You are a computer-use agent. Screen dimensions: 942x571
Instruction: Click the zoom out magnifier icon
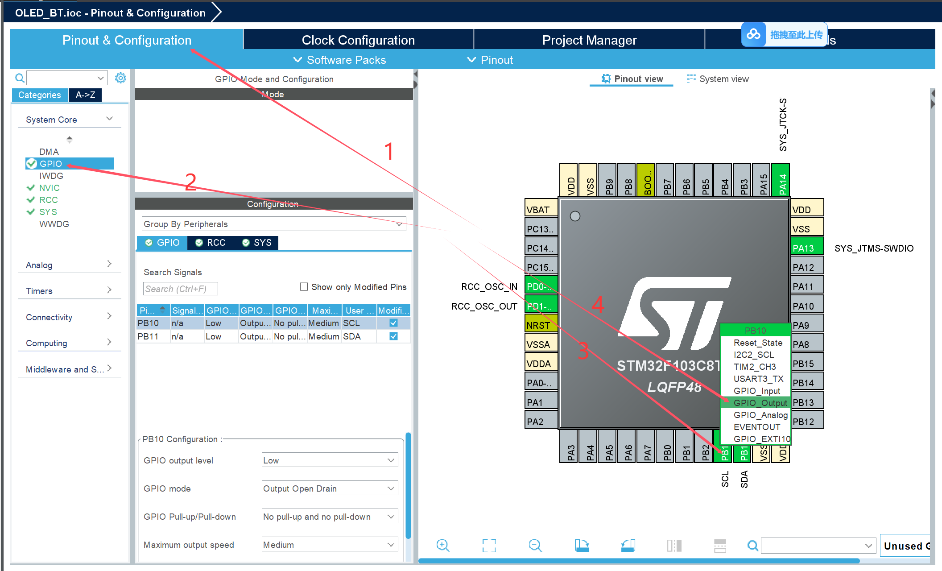point(535,545)
